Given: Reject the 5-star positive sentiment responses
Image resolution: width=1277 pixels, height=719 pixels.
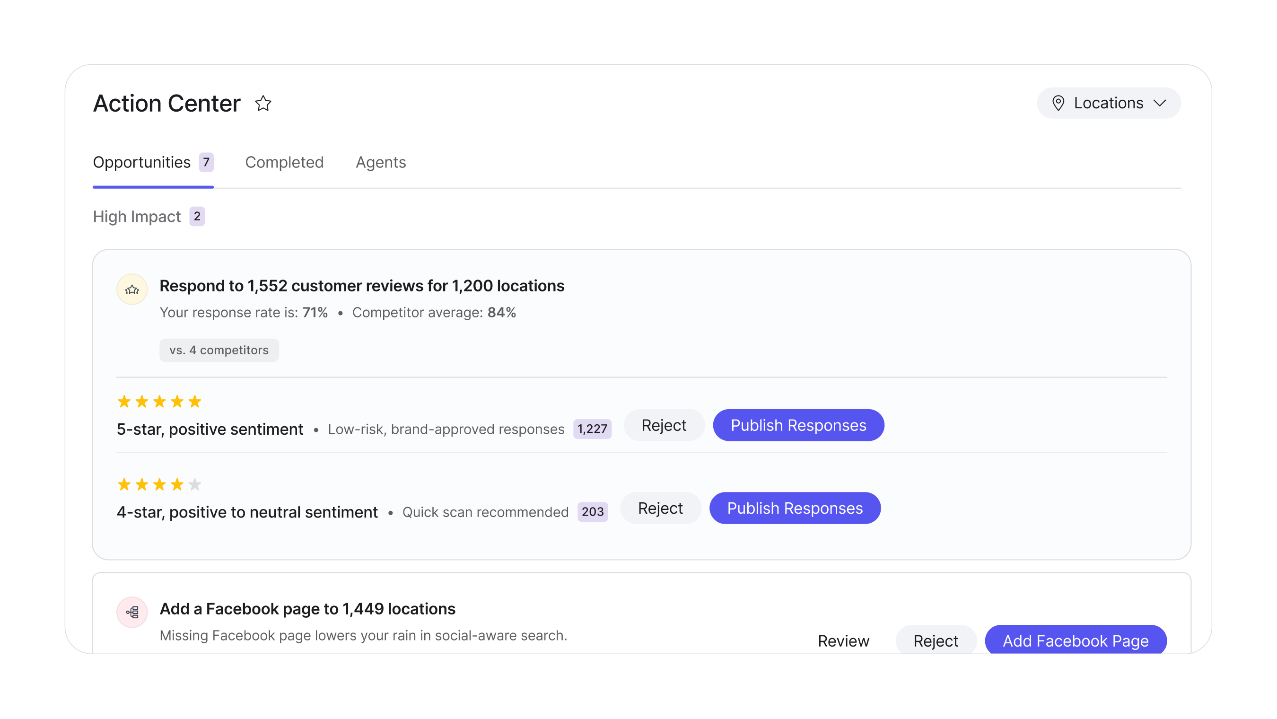Looking at the screenshot, I should [664, 425].
